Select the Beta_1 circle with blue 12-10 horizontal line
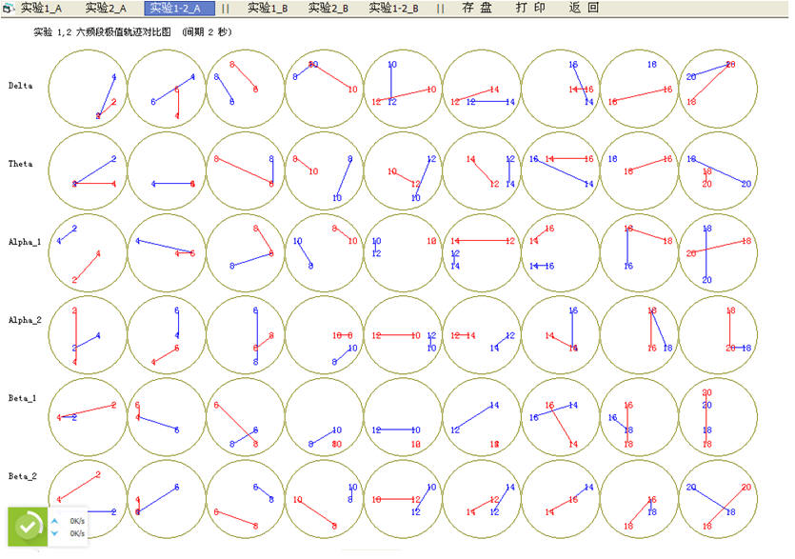This screenshot has width=795, height=559. pyautogui.click(x=403, y=417)
